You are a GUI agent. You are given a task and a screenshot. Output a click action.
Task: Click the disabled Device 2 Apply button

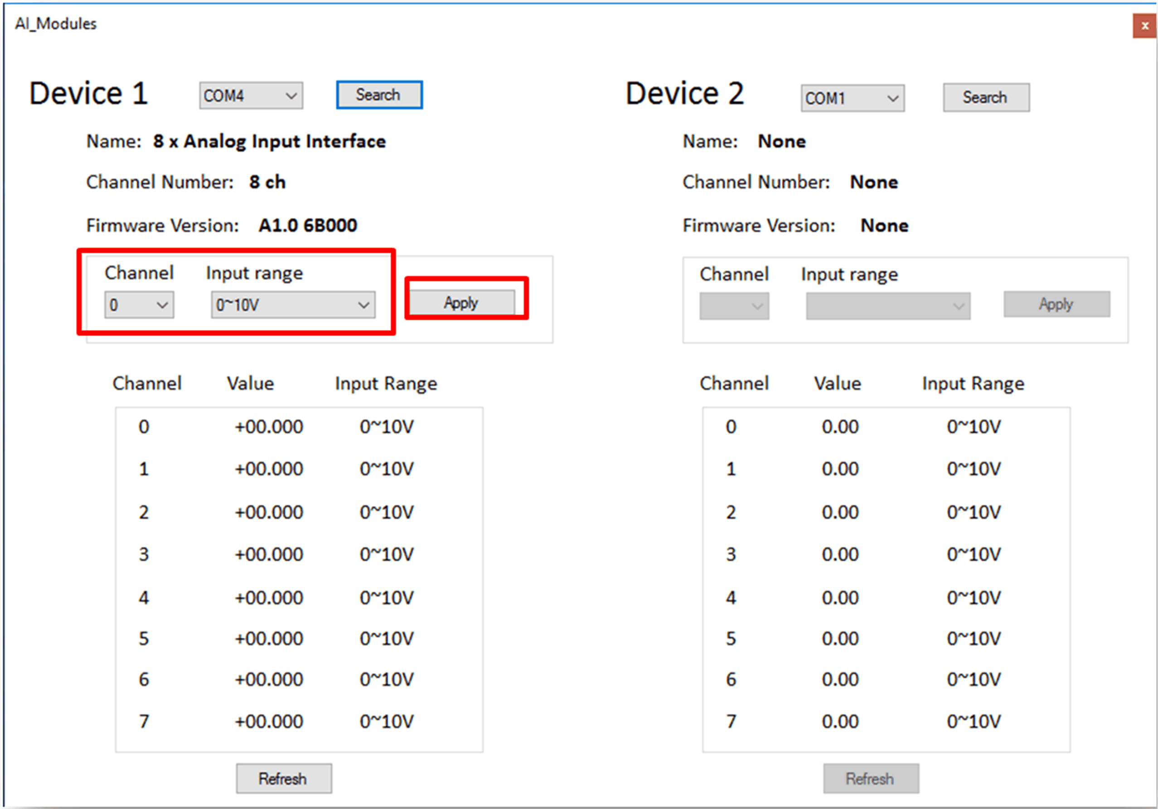click(1056, 304)
